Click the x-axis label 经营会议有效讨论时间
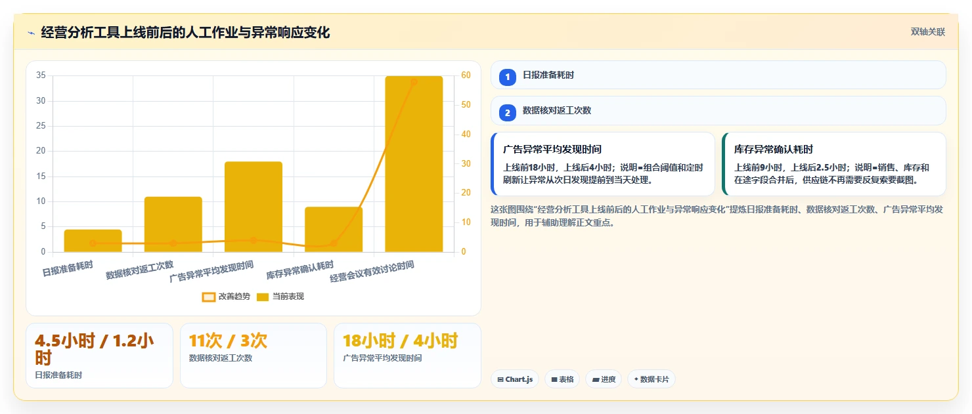 click(x=372, y=271)
